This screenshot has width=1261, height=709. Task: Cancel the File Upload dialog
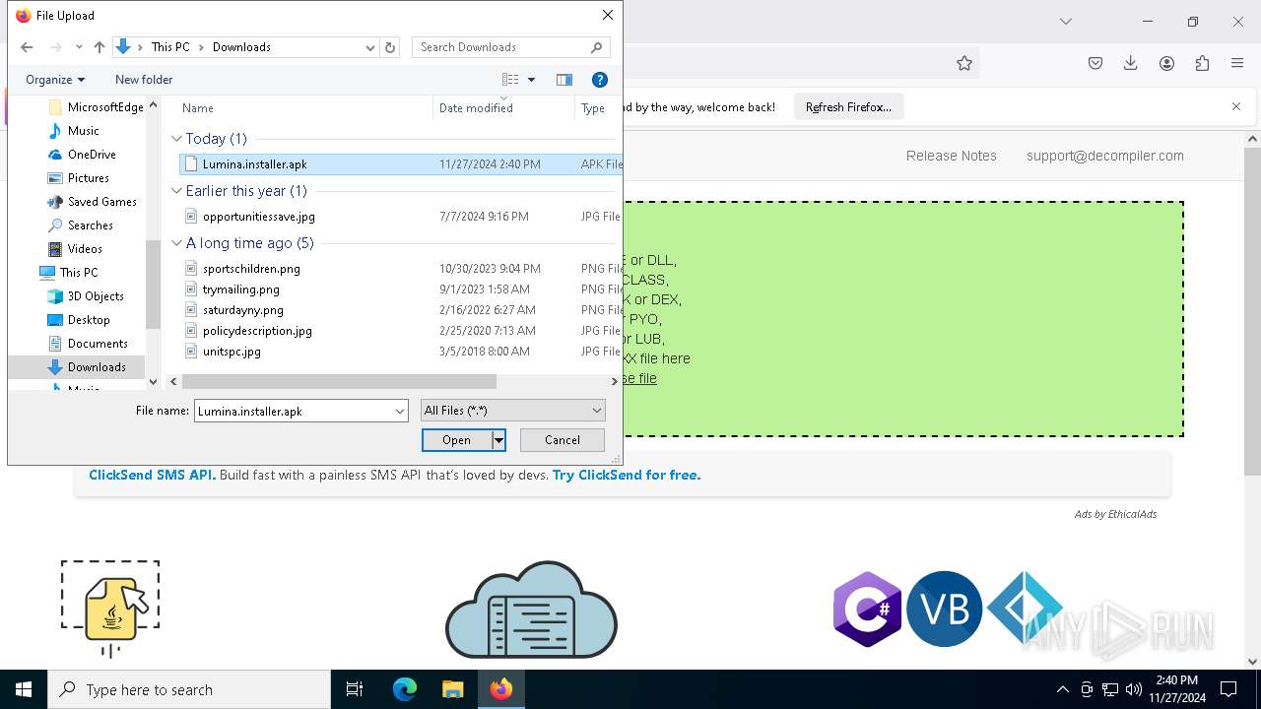[563, 440]
